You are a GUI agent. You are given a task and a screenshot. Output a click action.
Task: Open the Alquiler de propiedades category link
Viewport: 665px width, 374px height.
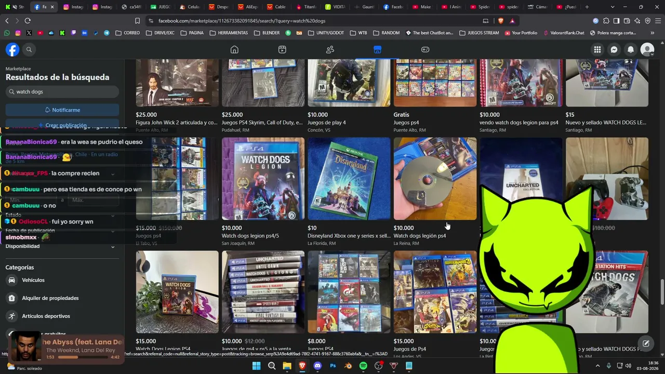(50, 298)
